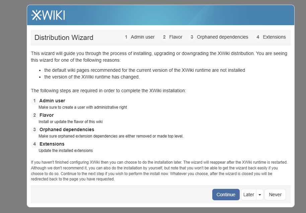Screen dimensions: 306x213
Task: Click the bold Admin user title in the list
Action: tap(52, 101)
